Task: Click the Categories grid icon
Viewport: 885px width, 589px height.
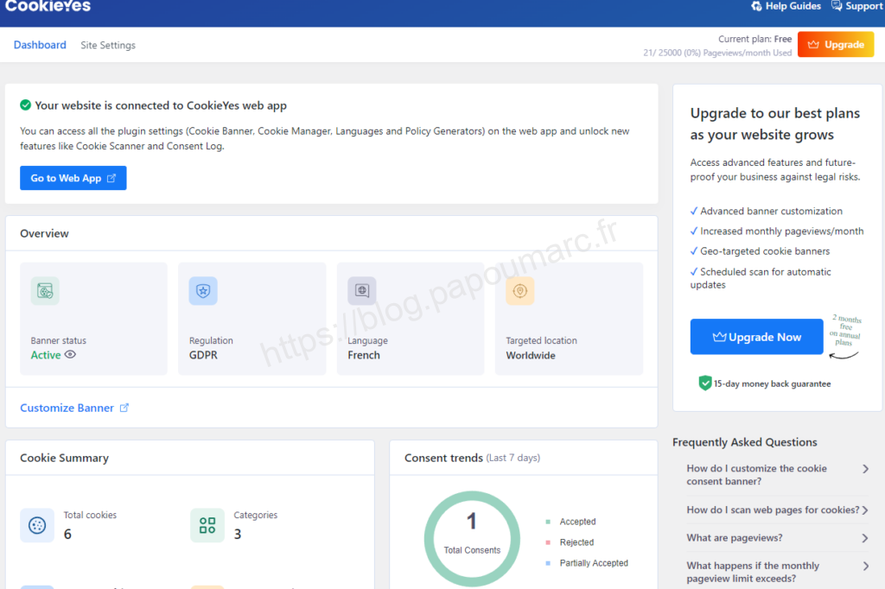Action: pyautogui.click(x=207, y=525)
